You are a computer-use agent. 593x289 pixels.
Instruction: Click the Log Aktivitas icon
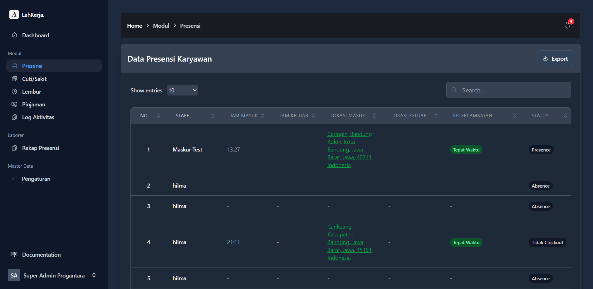[x=14, y=117]
